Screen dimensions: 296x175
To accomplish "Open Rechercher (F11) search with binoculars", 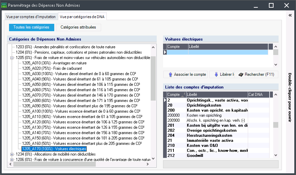I will click(x=257, y=74).
